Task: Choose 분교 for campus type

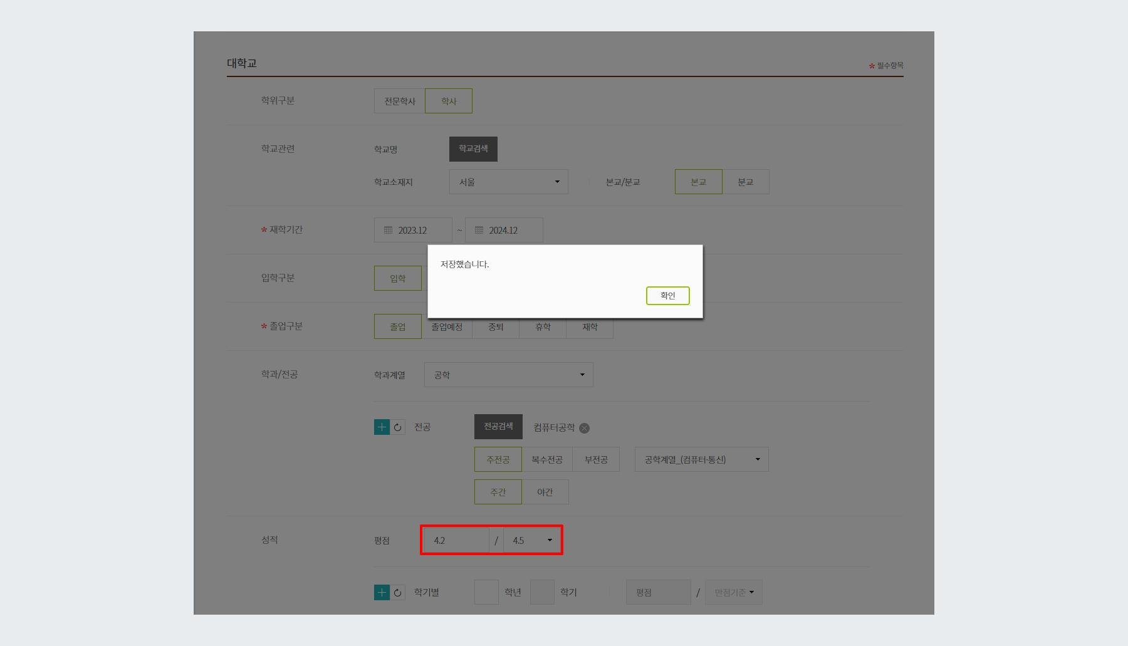Action: point(746,182)
